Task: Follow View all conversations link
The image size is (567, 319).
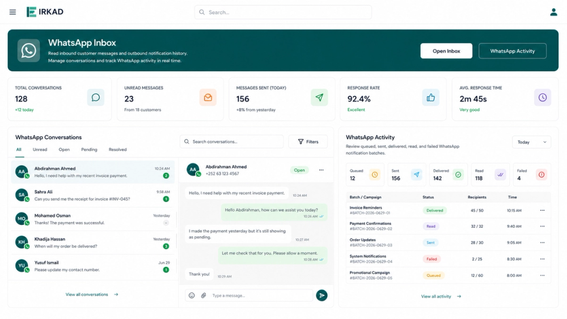Action: click(92, 295)
